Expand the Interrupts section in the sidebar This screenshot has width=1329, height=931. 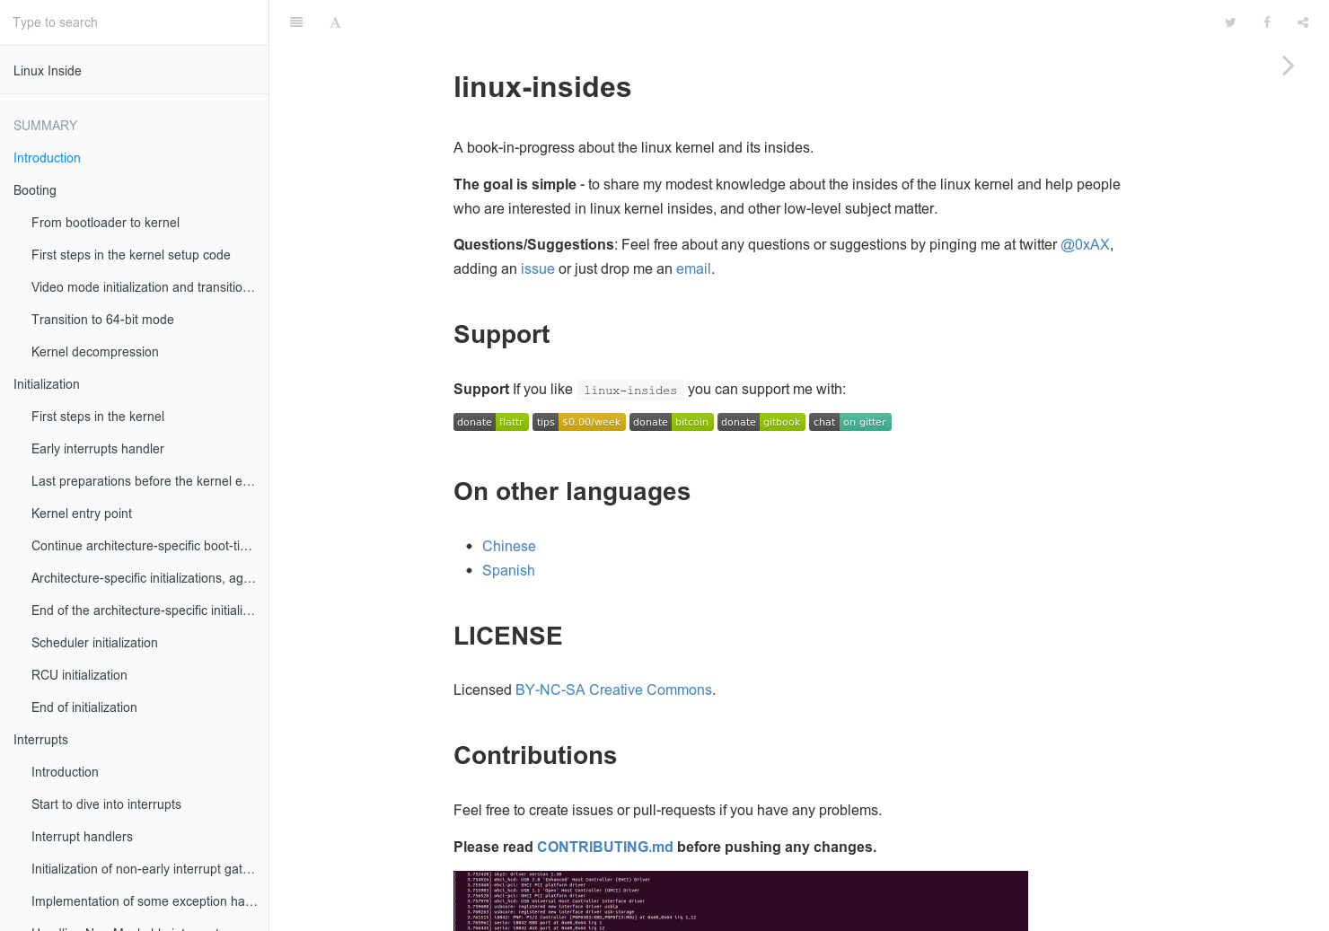[x=40, y=740]
